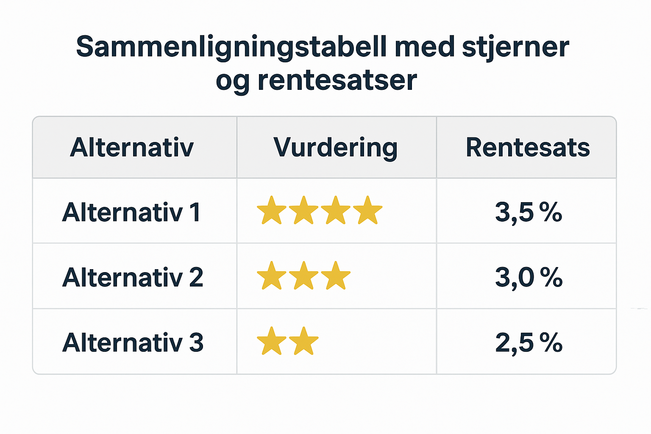Click the third star in Alternativ 1 row
This screenshot has height=434, width=651.
coord(336,211)
